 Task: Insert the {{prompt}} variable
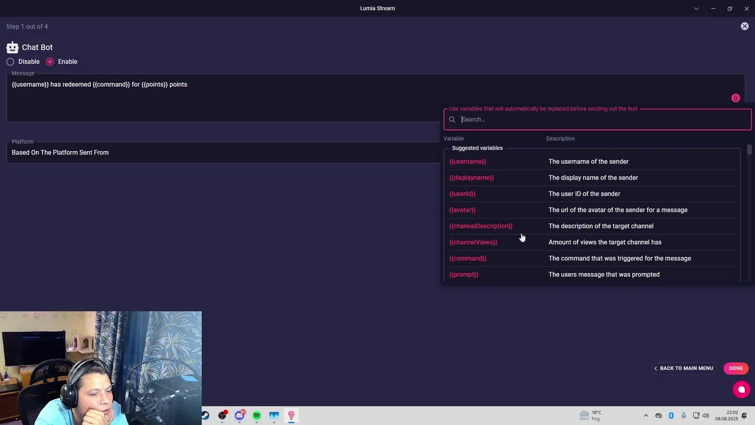click(464, 274)
